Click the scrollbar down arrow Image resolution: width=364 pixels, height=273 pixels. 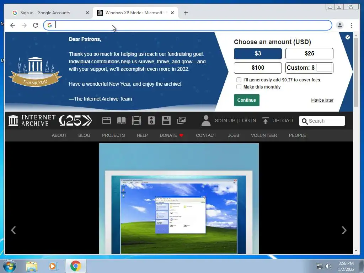point(356,251)
